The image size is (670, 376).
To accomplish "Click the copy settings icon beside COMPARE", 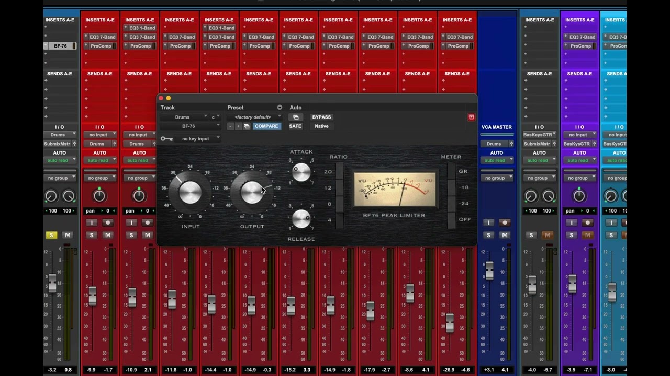I will click(x=247, y=126).
